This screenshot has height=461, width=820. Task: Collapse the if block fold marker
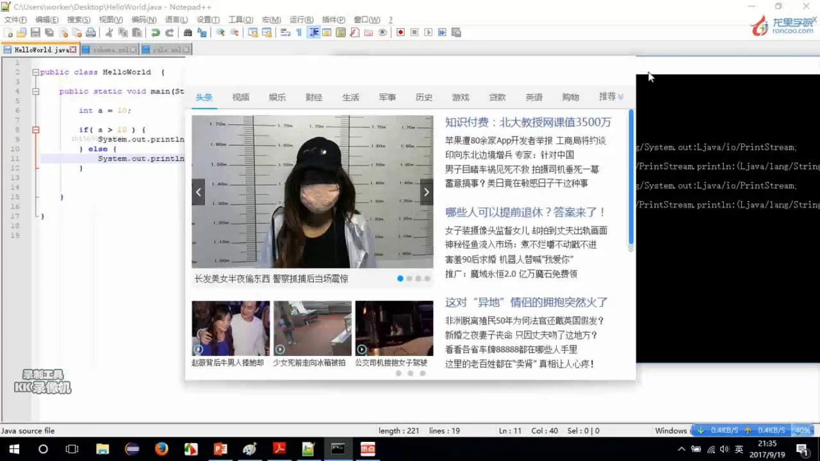tap(36, 129)
